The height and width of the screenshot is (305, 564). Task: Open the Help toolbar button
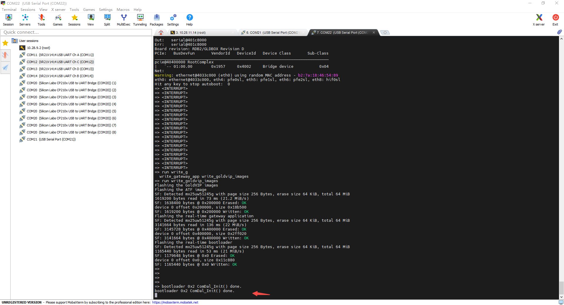click(189, 20)
